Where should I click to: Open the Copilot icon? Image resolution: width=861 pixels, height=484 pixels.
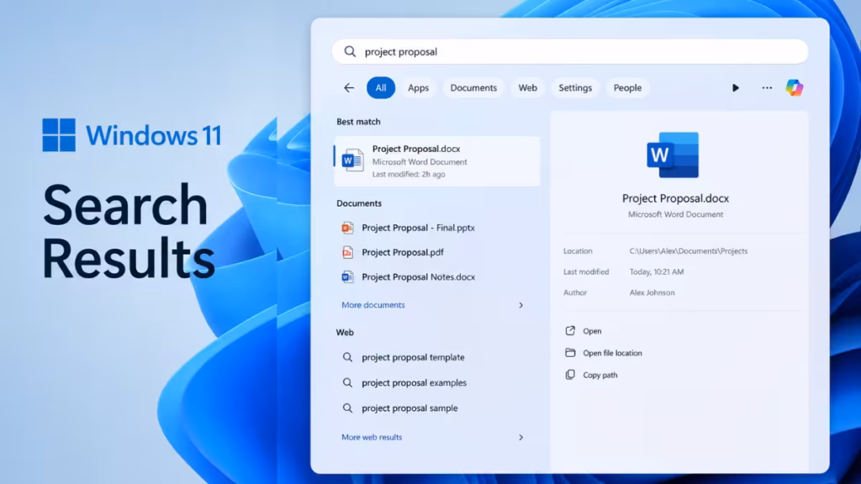tap(794, 87)
